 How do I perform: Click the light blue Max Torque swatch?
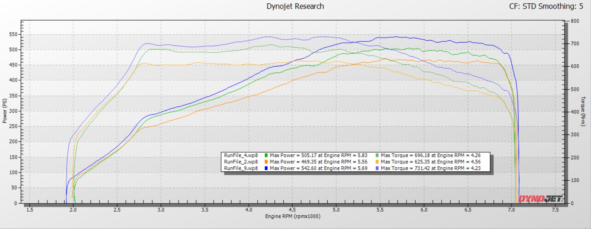(377, 168)
